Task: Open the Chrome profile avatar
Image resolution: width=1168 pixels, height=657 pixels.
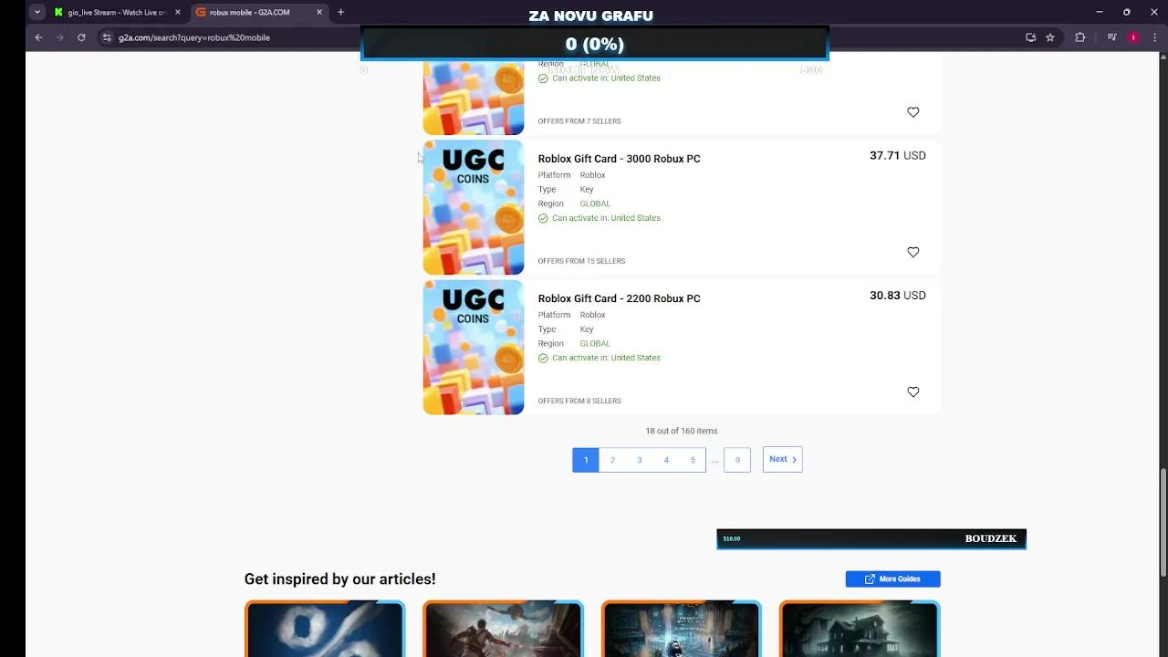Action: [1133, 37]
